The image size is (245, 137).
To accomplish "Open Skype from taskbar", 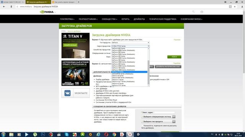I will [x=67, y=134].
